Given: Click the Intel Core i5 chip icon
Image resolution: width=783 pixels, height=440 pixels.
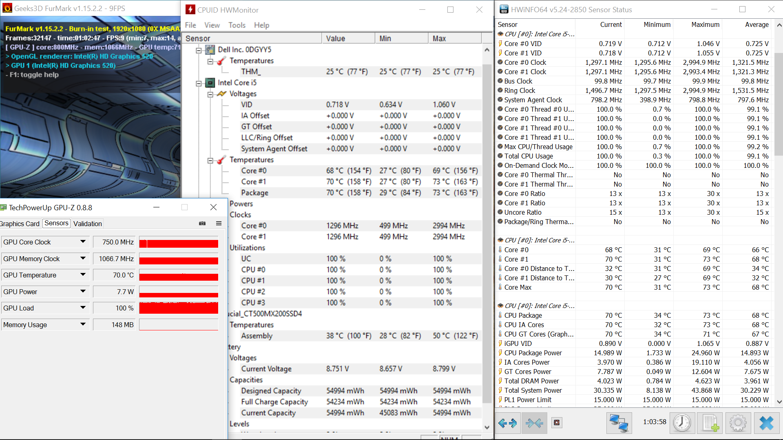Looking at the screenshot, I should pos(210,83).
